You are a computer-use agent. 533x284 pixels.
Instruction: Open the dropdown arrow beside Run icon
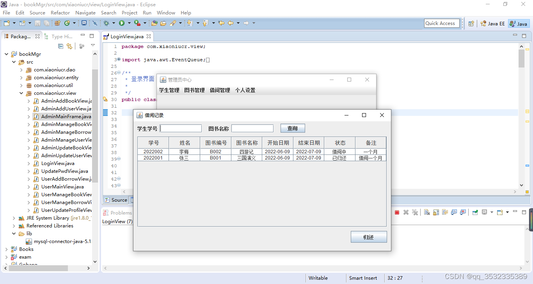128,23
